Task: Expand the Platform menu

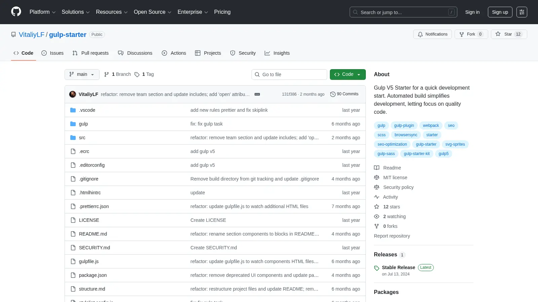Action: point(42,12)
